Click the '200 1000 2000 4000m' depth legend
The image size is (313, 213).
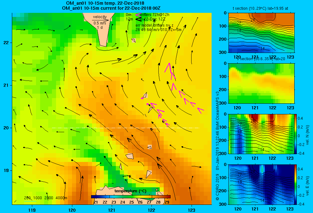pos(46,198)
